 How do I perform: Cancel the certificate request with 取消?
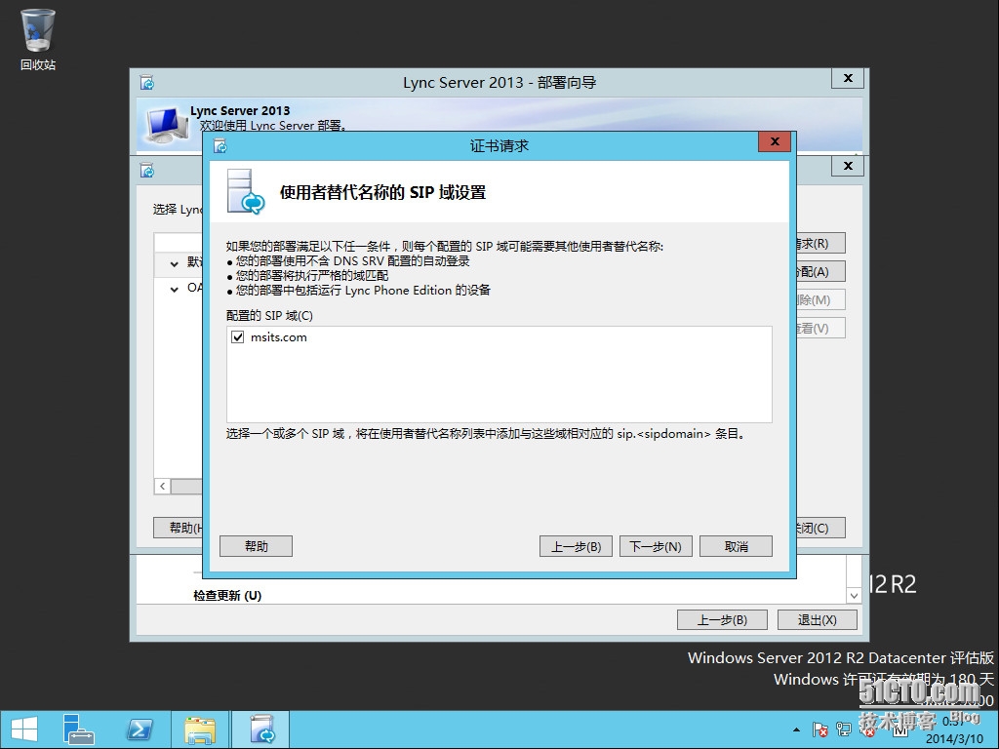point(736,546)
